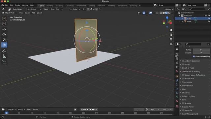Toggle X-Ray display in viewport header
Viewport: 211px width, 119px height.
coord(157,13)
